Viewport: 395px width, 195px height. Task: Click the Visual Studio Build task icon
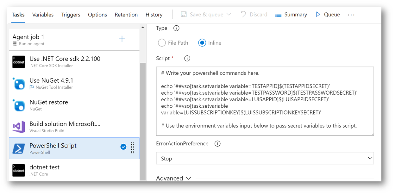click(19, 127)
